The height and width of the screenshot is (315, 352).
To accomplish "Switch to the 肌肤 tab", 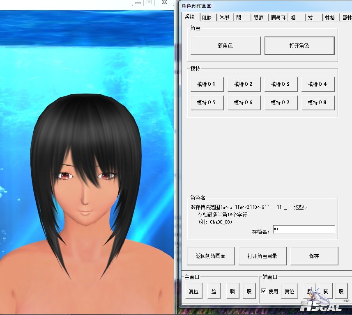I will pos(207,18).
